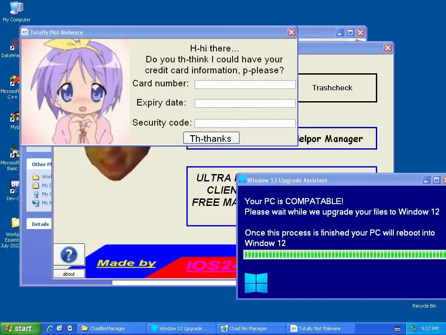The image size is (446, 335).
Task: Focus the Card number field
Action: [245, 84]
